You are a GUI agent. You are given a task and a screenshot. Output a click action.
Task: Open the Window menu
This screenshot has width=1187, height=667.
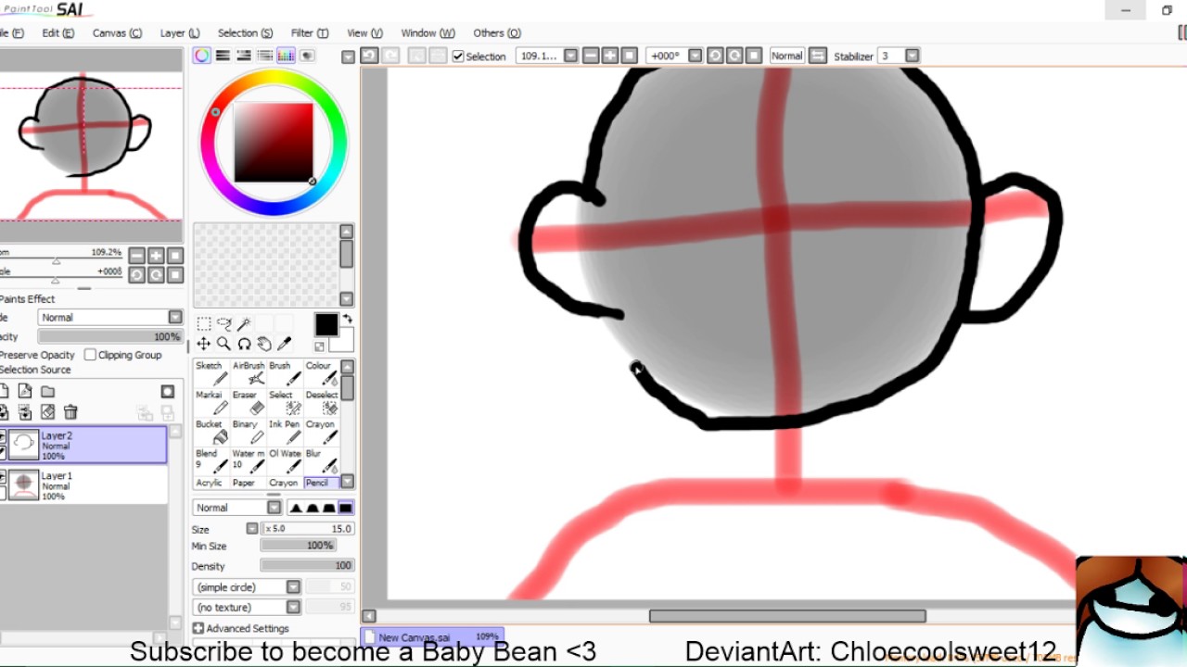[x=428, y=32]
